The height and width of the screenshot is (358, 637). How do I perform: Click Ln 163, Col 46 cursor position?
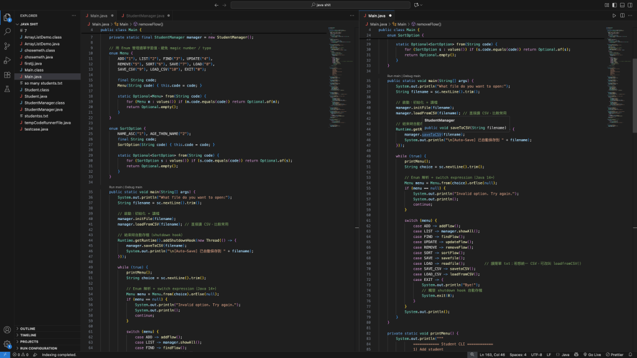click(x=492, y=355)
